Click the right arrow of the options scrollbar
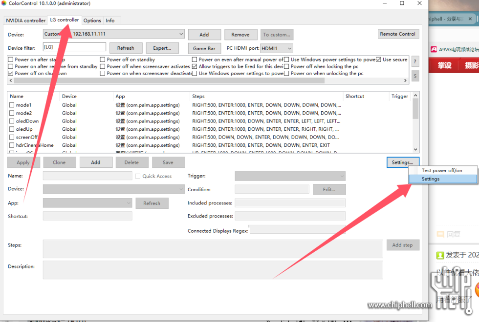The image size is (479, 322). 405,80
